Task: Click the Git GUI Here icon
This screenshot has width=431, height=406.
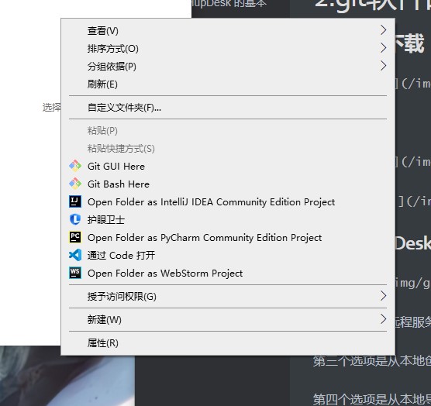Action: coord(75,166)
